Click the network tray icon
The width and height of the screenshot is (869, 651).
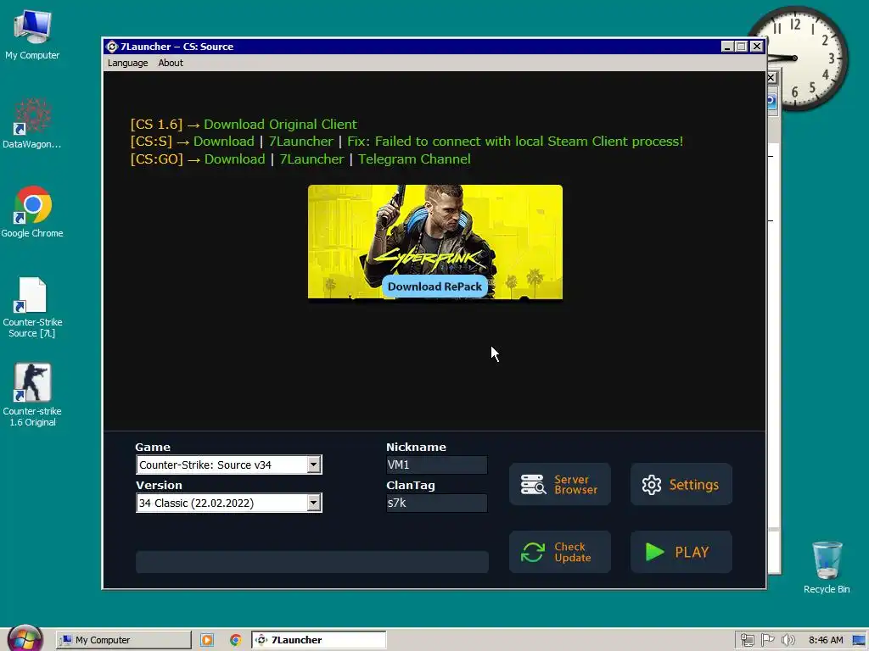[x=747, y=640]
